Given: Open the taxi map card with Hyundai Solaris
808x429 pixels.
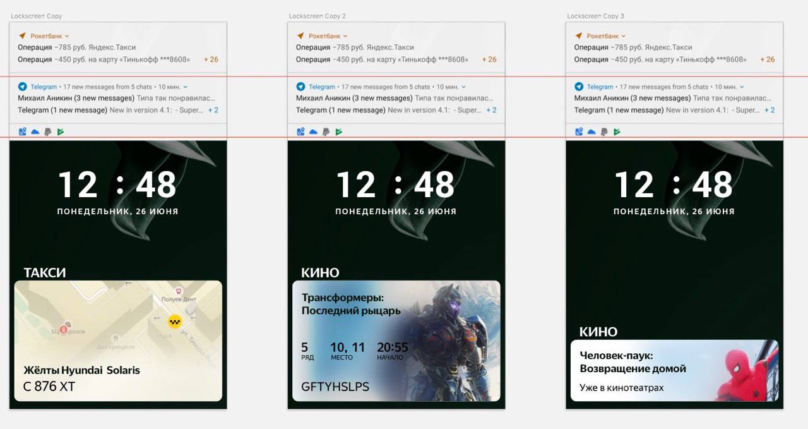Looking at the screenshot, I should 118,341.
